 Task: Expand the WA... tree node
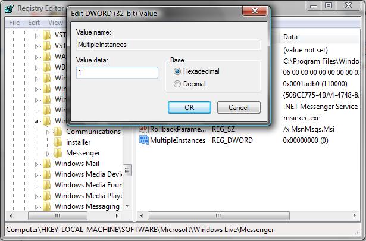36,57
